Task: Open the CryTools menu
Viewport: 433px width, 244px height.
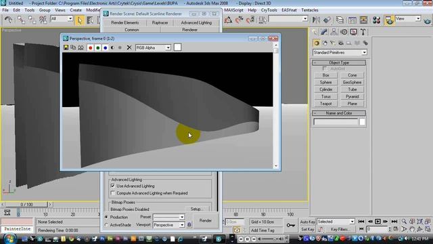Action: pyautogui.click(x=269, y=10)
